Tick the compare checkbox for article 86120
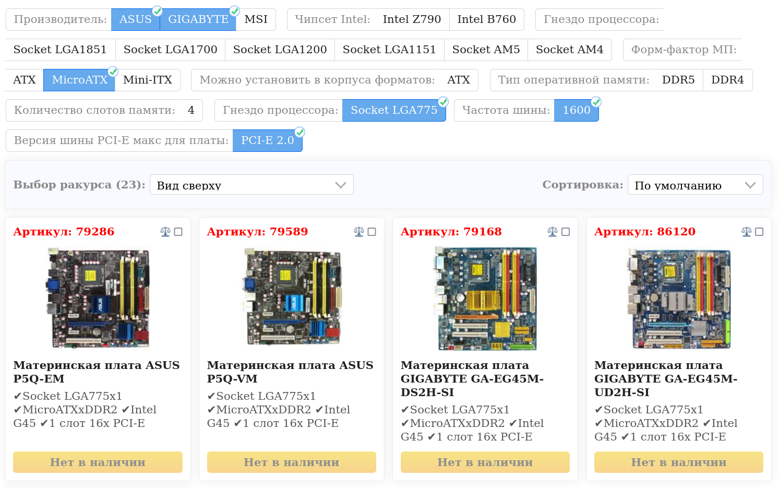The height and width of the screenshot is (488, 779). (759, 232)
